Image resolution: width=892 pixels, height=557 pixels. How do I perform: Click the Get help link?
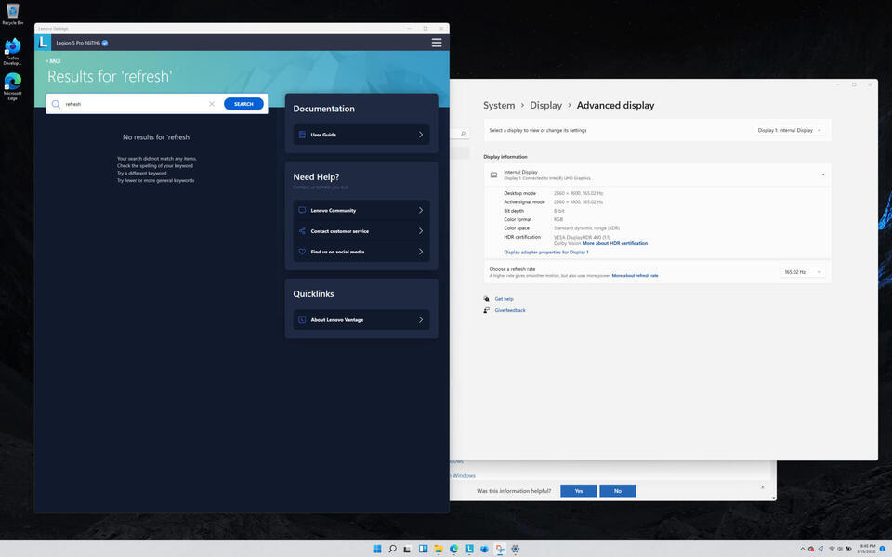pyautogui.click(x=504, y=298)
